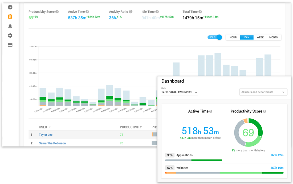The width and height of the screenshot is (293, 184).
Task: Click the Dashboard card title
Action: (x=173, y=81)
